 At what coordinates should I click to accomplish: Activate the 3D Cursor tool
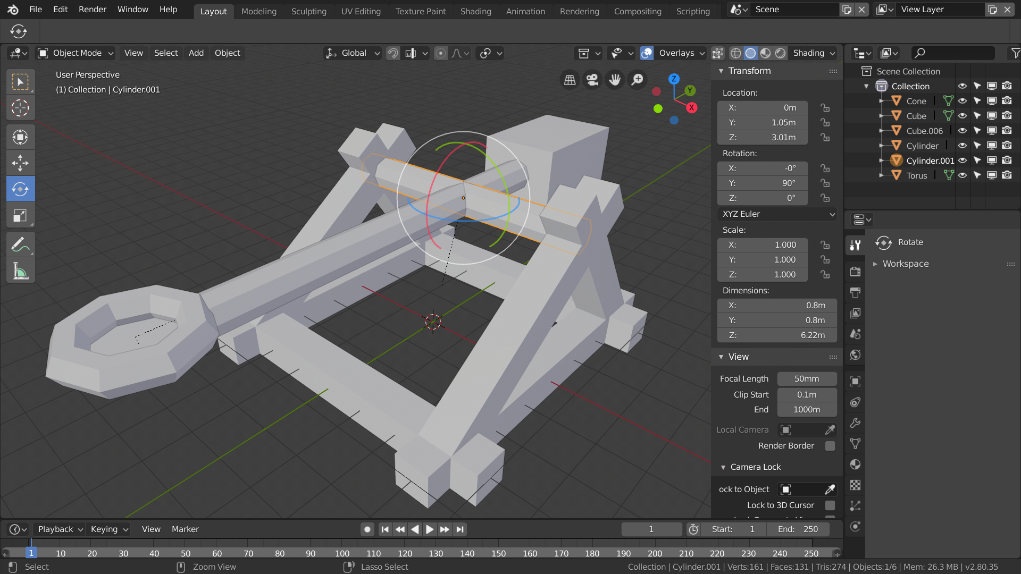click(20, 108)
